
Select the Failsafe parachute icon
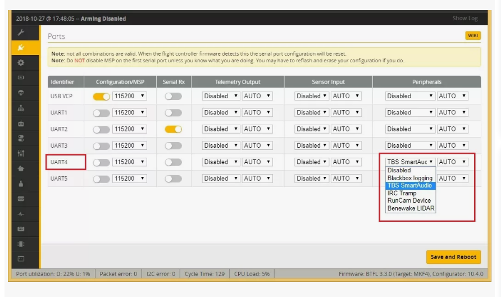click(21, 93)
